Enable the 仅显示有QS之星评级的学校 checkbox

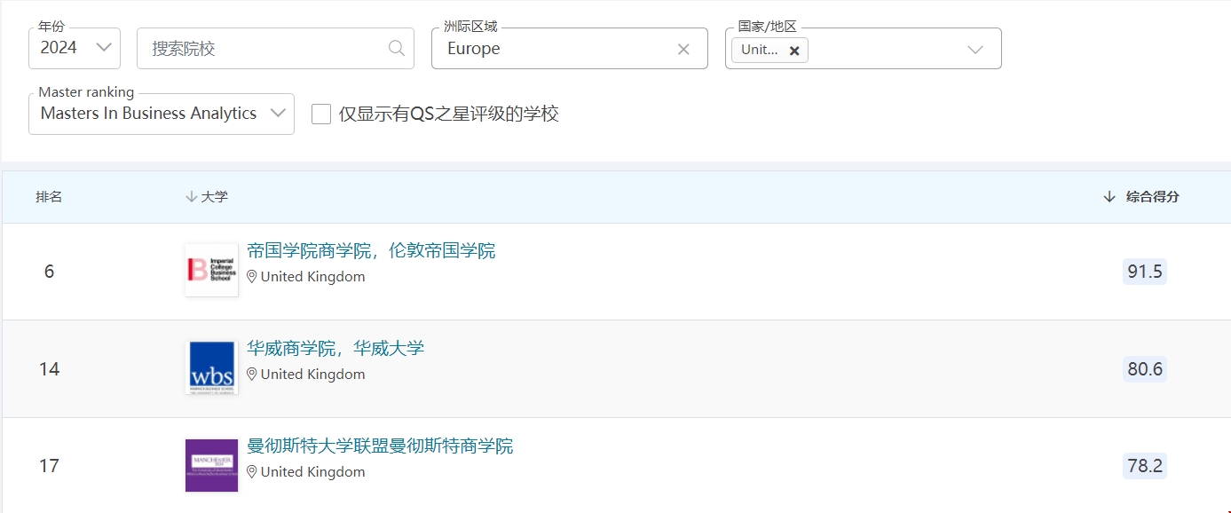[x=321, y=114]
